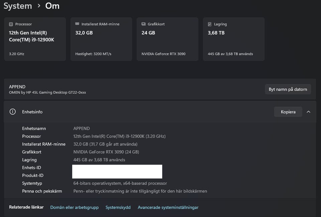Copy device info with Kopiera button

(x=288, y=112)
